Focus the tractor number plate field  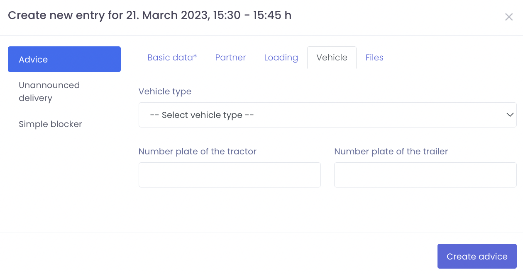pos(230,175)
